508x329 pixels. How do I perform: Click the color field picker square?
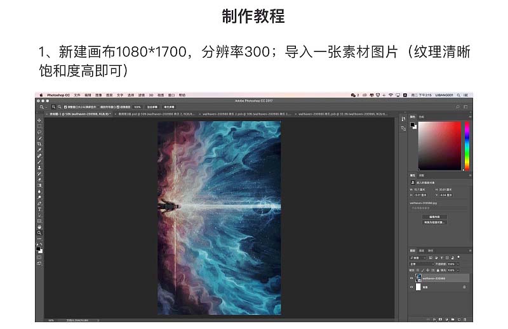coord(439,146)
